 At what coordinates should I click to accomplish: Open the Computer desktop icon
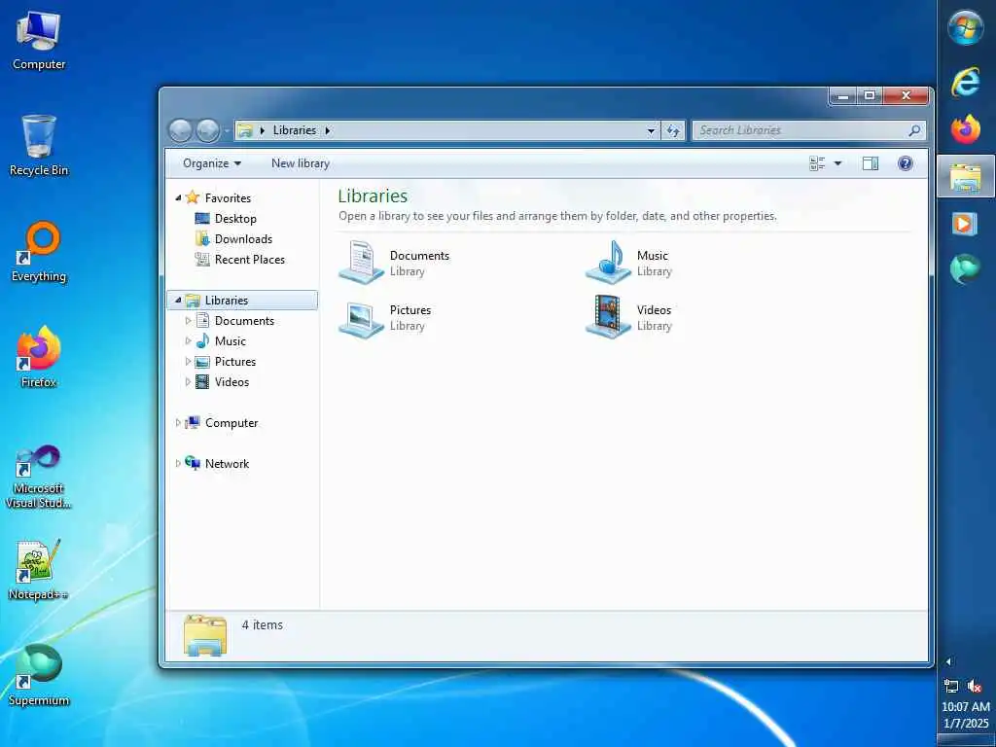click(39, 41)
